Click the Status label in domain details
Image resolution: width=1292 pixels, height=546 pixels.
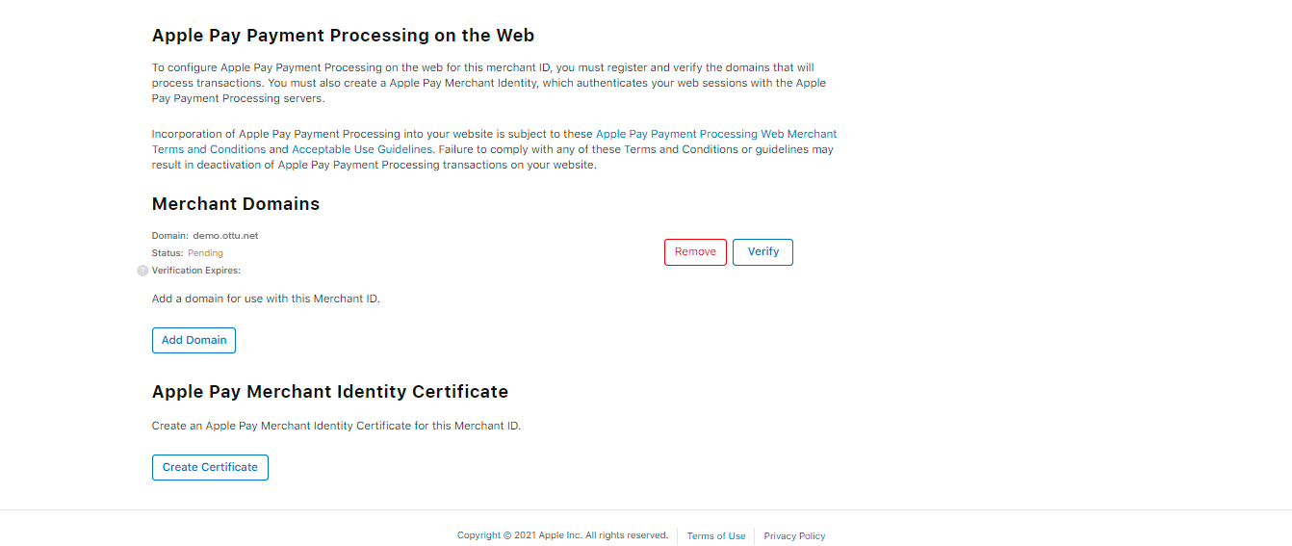pos(167,253)
